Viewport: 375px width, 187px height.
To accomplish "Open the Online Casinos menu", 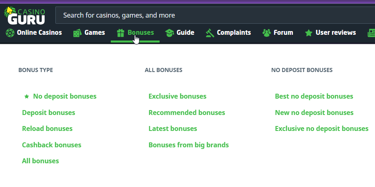I will pyautogui.click(x=39, y=33).
